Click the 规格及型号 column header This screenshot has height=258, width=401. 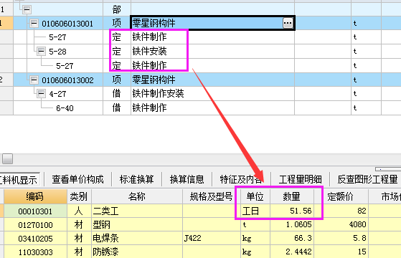211,196
